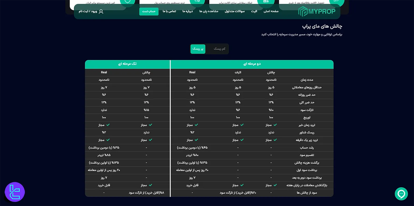This screenshot has width=414, height=206.
Task: Click the MYPROP logo in the navbar
Action: (317, 11)
